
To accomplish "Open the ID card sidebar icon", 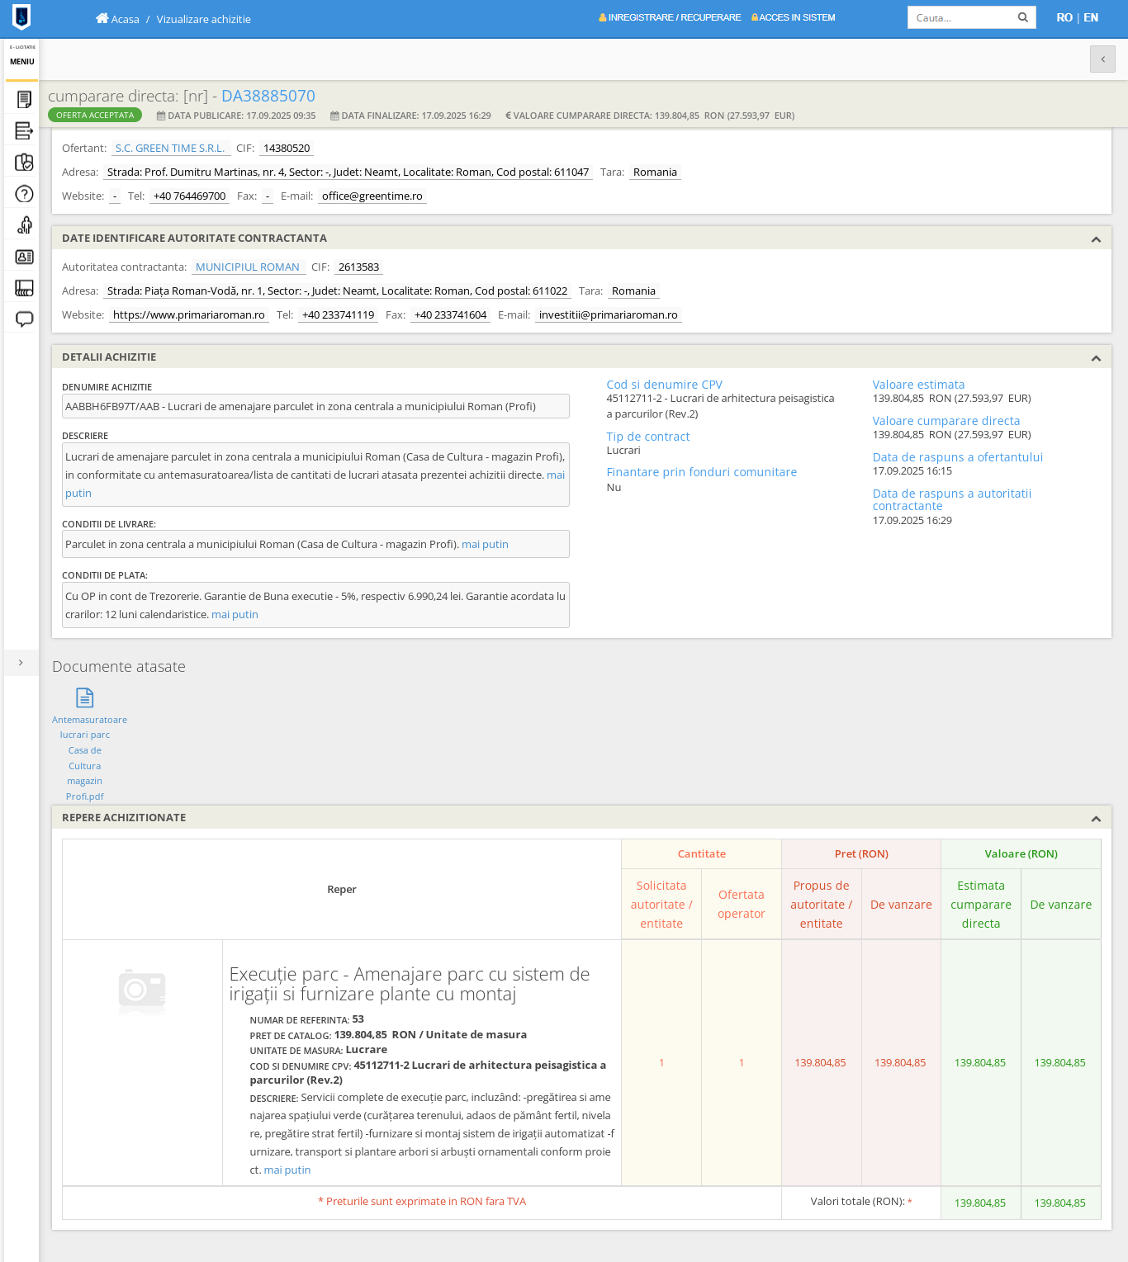I will click(x=25, y=257).
